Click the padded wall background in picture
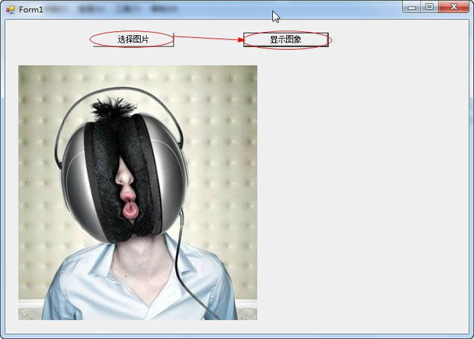The image size is (474, 339). click(223, 131)
